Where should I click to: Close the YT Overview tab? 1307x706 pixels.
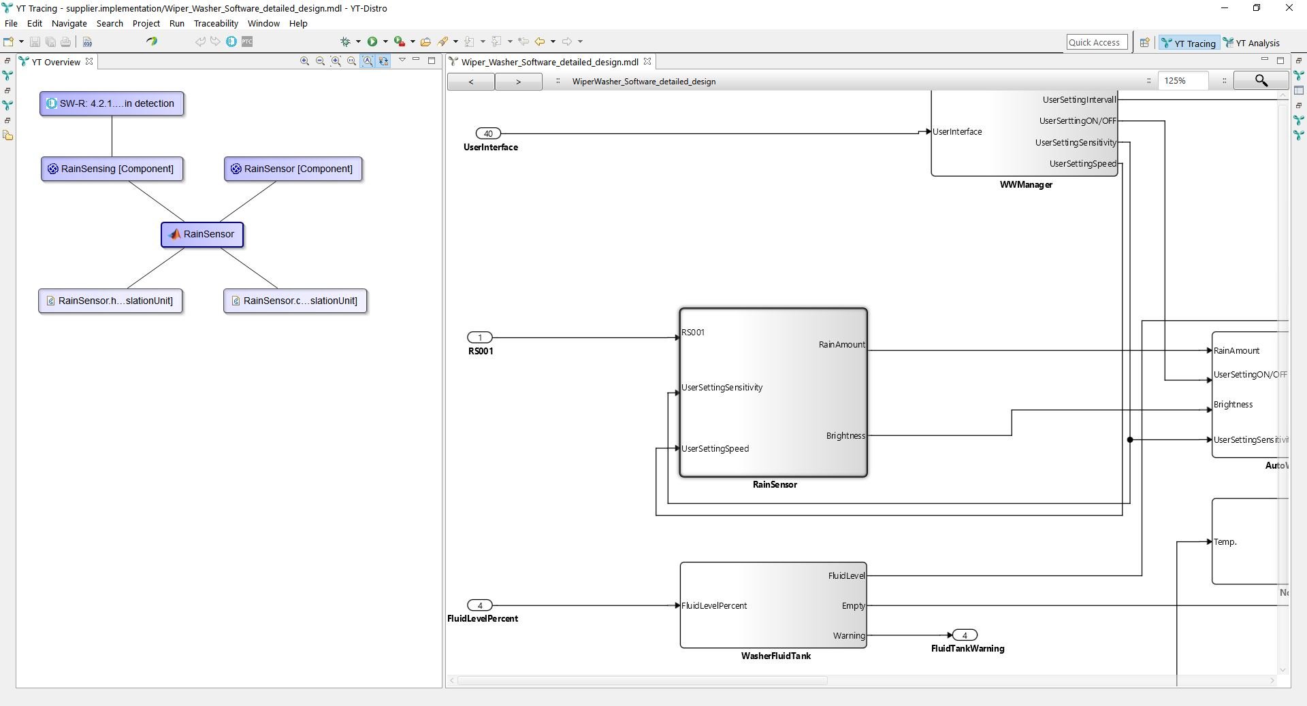click(89, 61)
